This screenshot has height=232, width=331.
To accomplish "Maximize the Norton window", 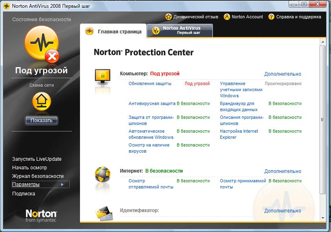I will (x=304, y=4).
